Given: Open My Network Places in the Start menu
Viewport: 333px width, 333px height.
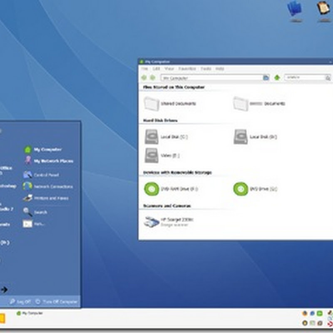Looking at the screenshot, I should [x=49, y=161].
